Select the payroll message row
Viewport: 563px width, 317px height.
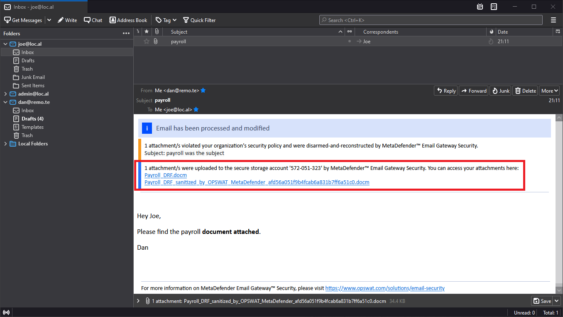tap(348, 41)
